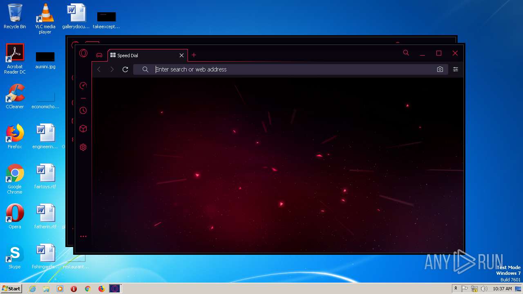Open Windows Explorer folder from taskbar
The image size is (523, 294).
point(46,289)
